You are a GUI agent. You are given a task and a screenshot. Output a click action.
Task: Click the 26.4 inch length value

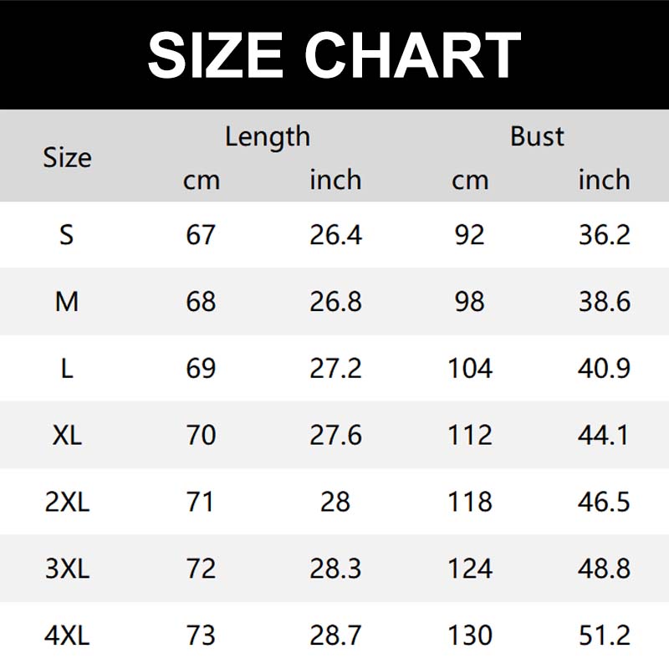point(335,235)
